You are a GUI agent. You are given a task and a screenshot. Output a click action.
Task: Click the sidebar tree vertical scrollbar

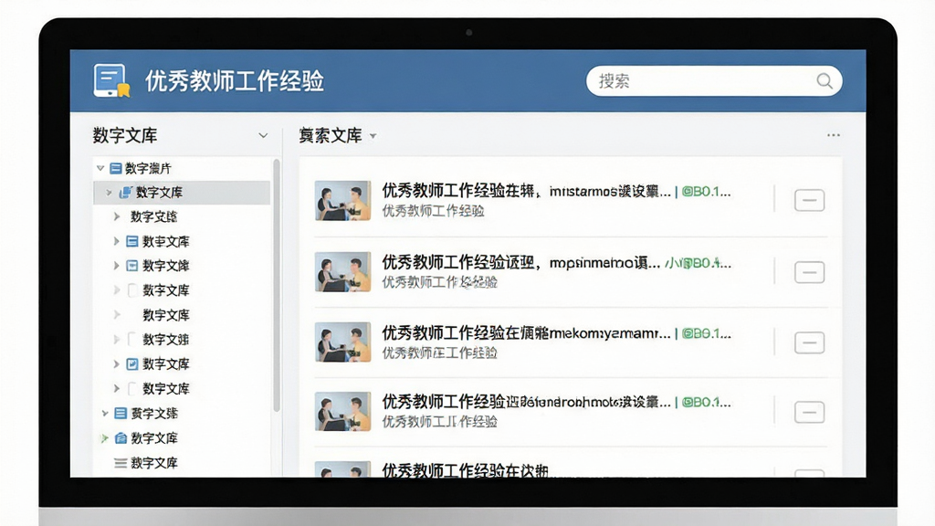click(x=276, y=285)
